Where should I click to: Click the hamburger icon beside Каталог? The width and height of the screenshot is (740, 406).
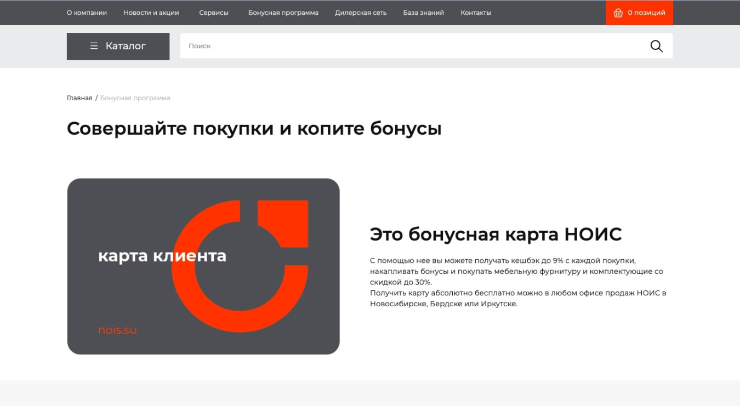click(94, 46)
